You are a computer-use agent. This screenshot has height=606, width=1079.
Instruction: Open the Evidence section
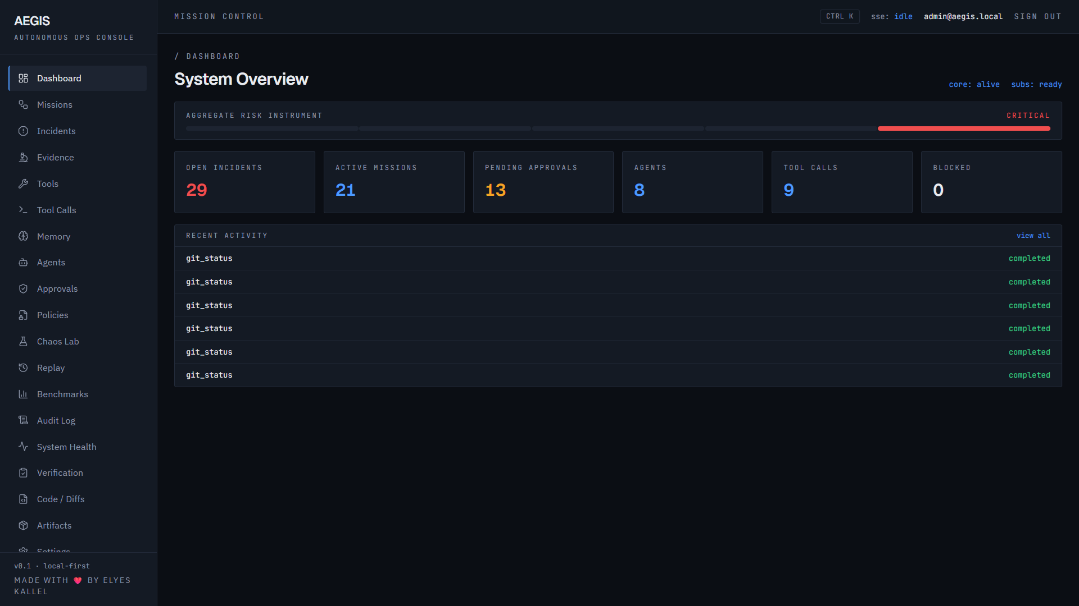pyautogui.click(x=78, y=157)
